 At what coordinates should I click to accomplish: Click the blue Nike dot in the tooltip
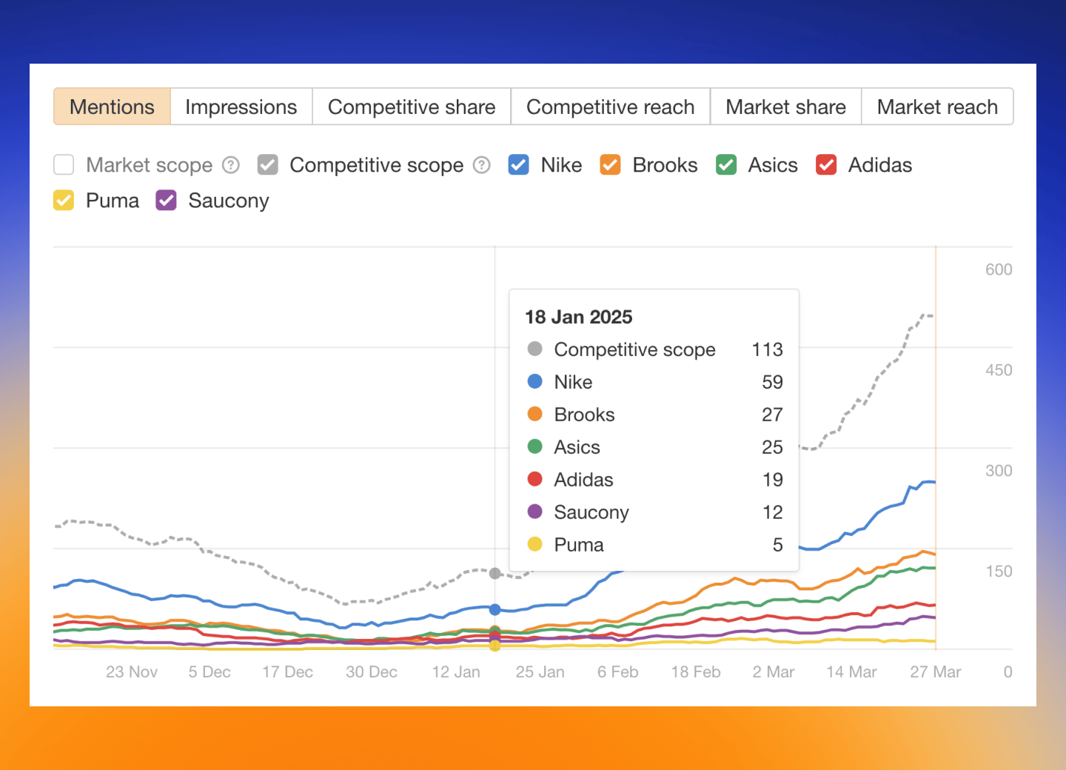(534, 382)
